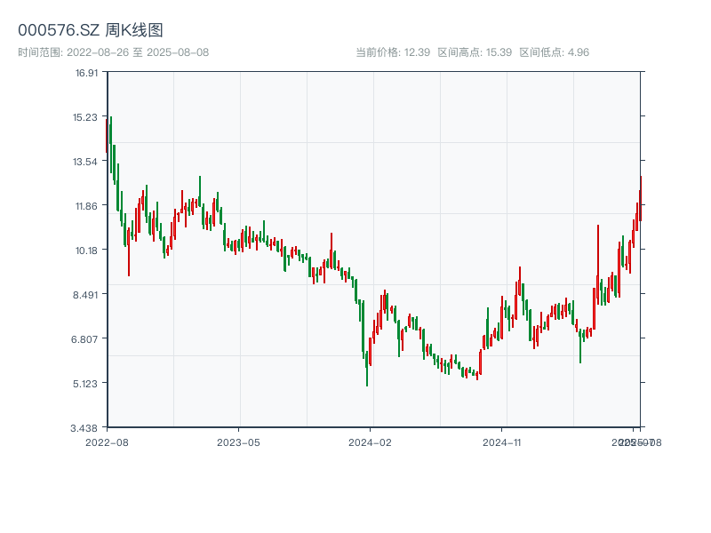Select the 3.438 y-axis bottom label
Screen dimensions: 711x533
[86, 428]
